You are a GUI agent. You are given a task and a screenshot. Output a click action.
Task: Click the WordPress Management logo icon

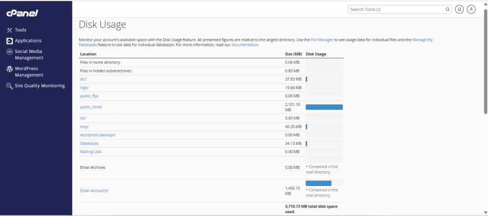(x=9, y=69)
